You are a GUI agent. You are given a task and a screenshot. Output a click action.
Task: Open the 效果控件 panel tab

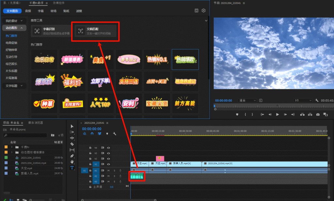[58, 3]
